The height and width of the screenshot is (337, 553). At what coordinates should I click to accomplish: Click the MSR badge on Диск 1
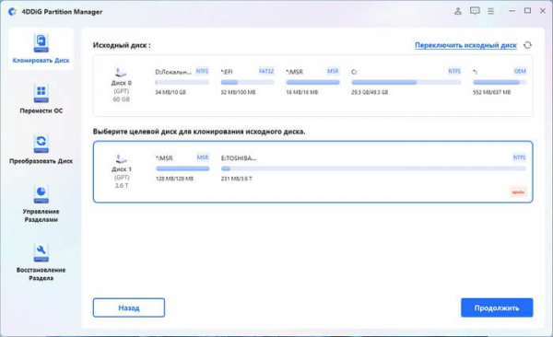click(203, 157)
